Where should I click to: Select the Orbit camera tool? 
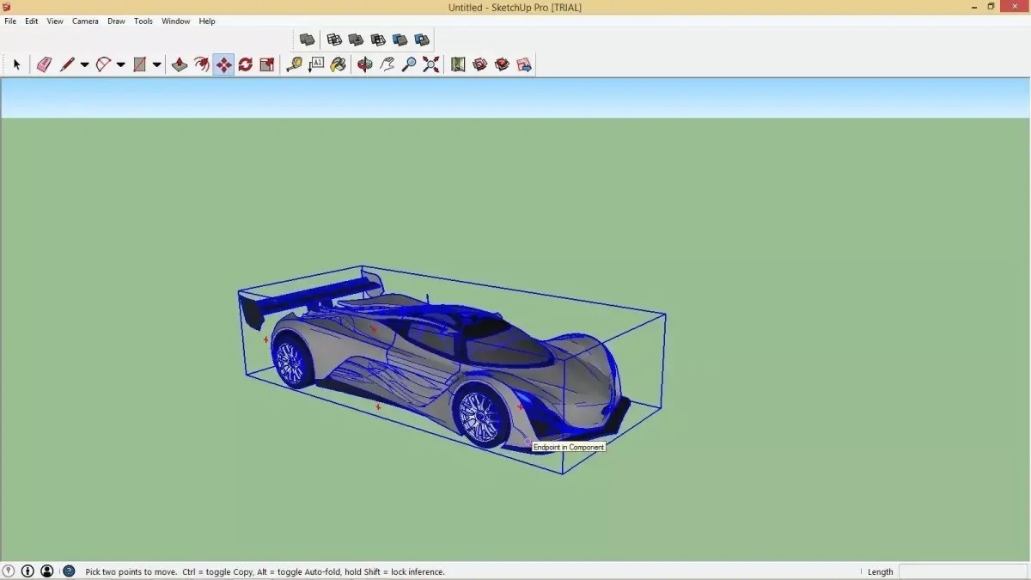coord(364,64)
